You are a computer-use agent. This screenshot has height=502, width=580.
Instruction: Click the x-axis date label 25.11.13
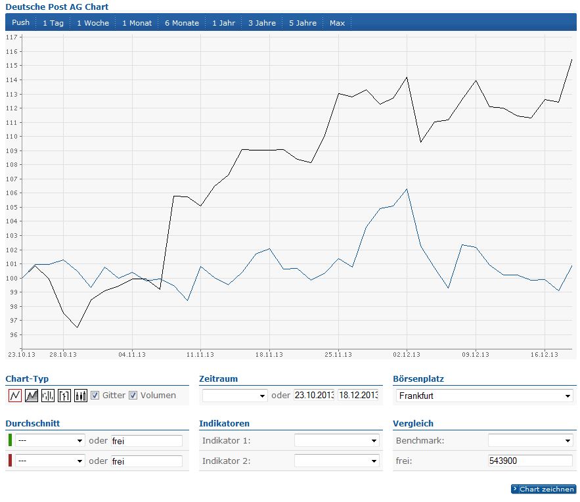pyautogui.click(x=338, y=354)
